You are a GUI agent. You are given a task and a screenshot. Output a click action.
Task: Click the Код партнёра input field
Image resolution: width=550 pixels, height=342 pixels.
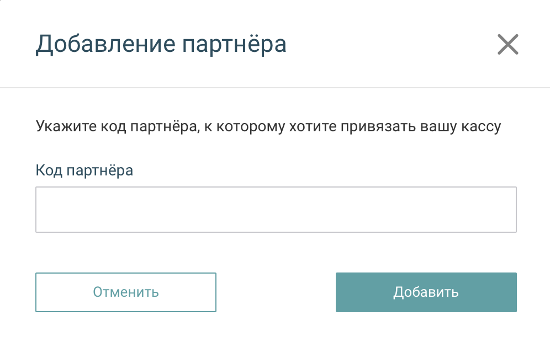pos(276,210)
